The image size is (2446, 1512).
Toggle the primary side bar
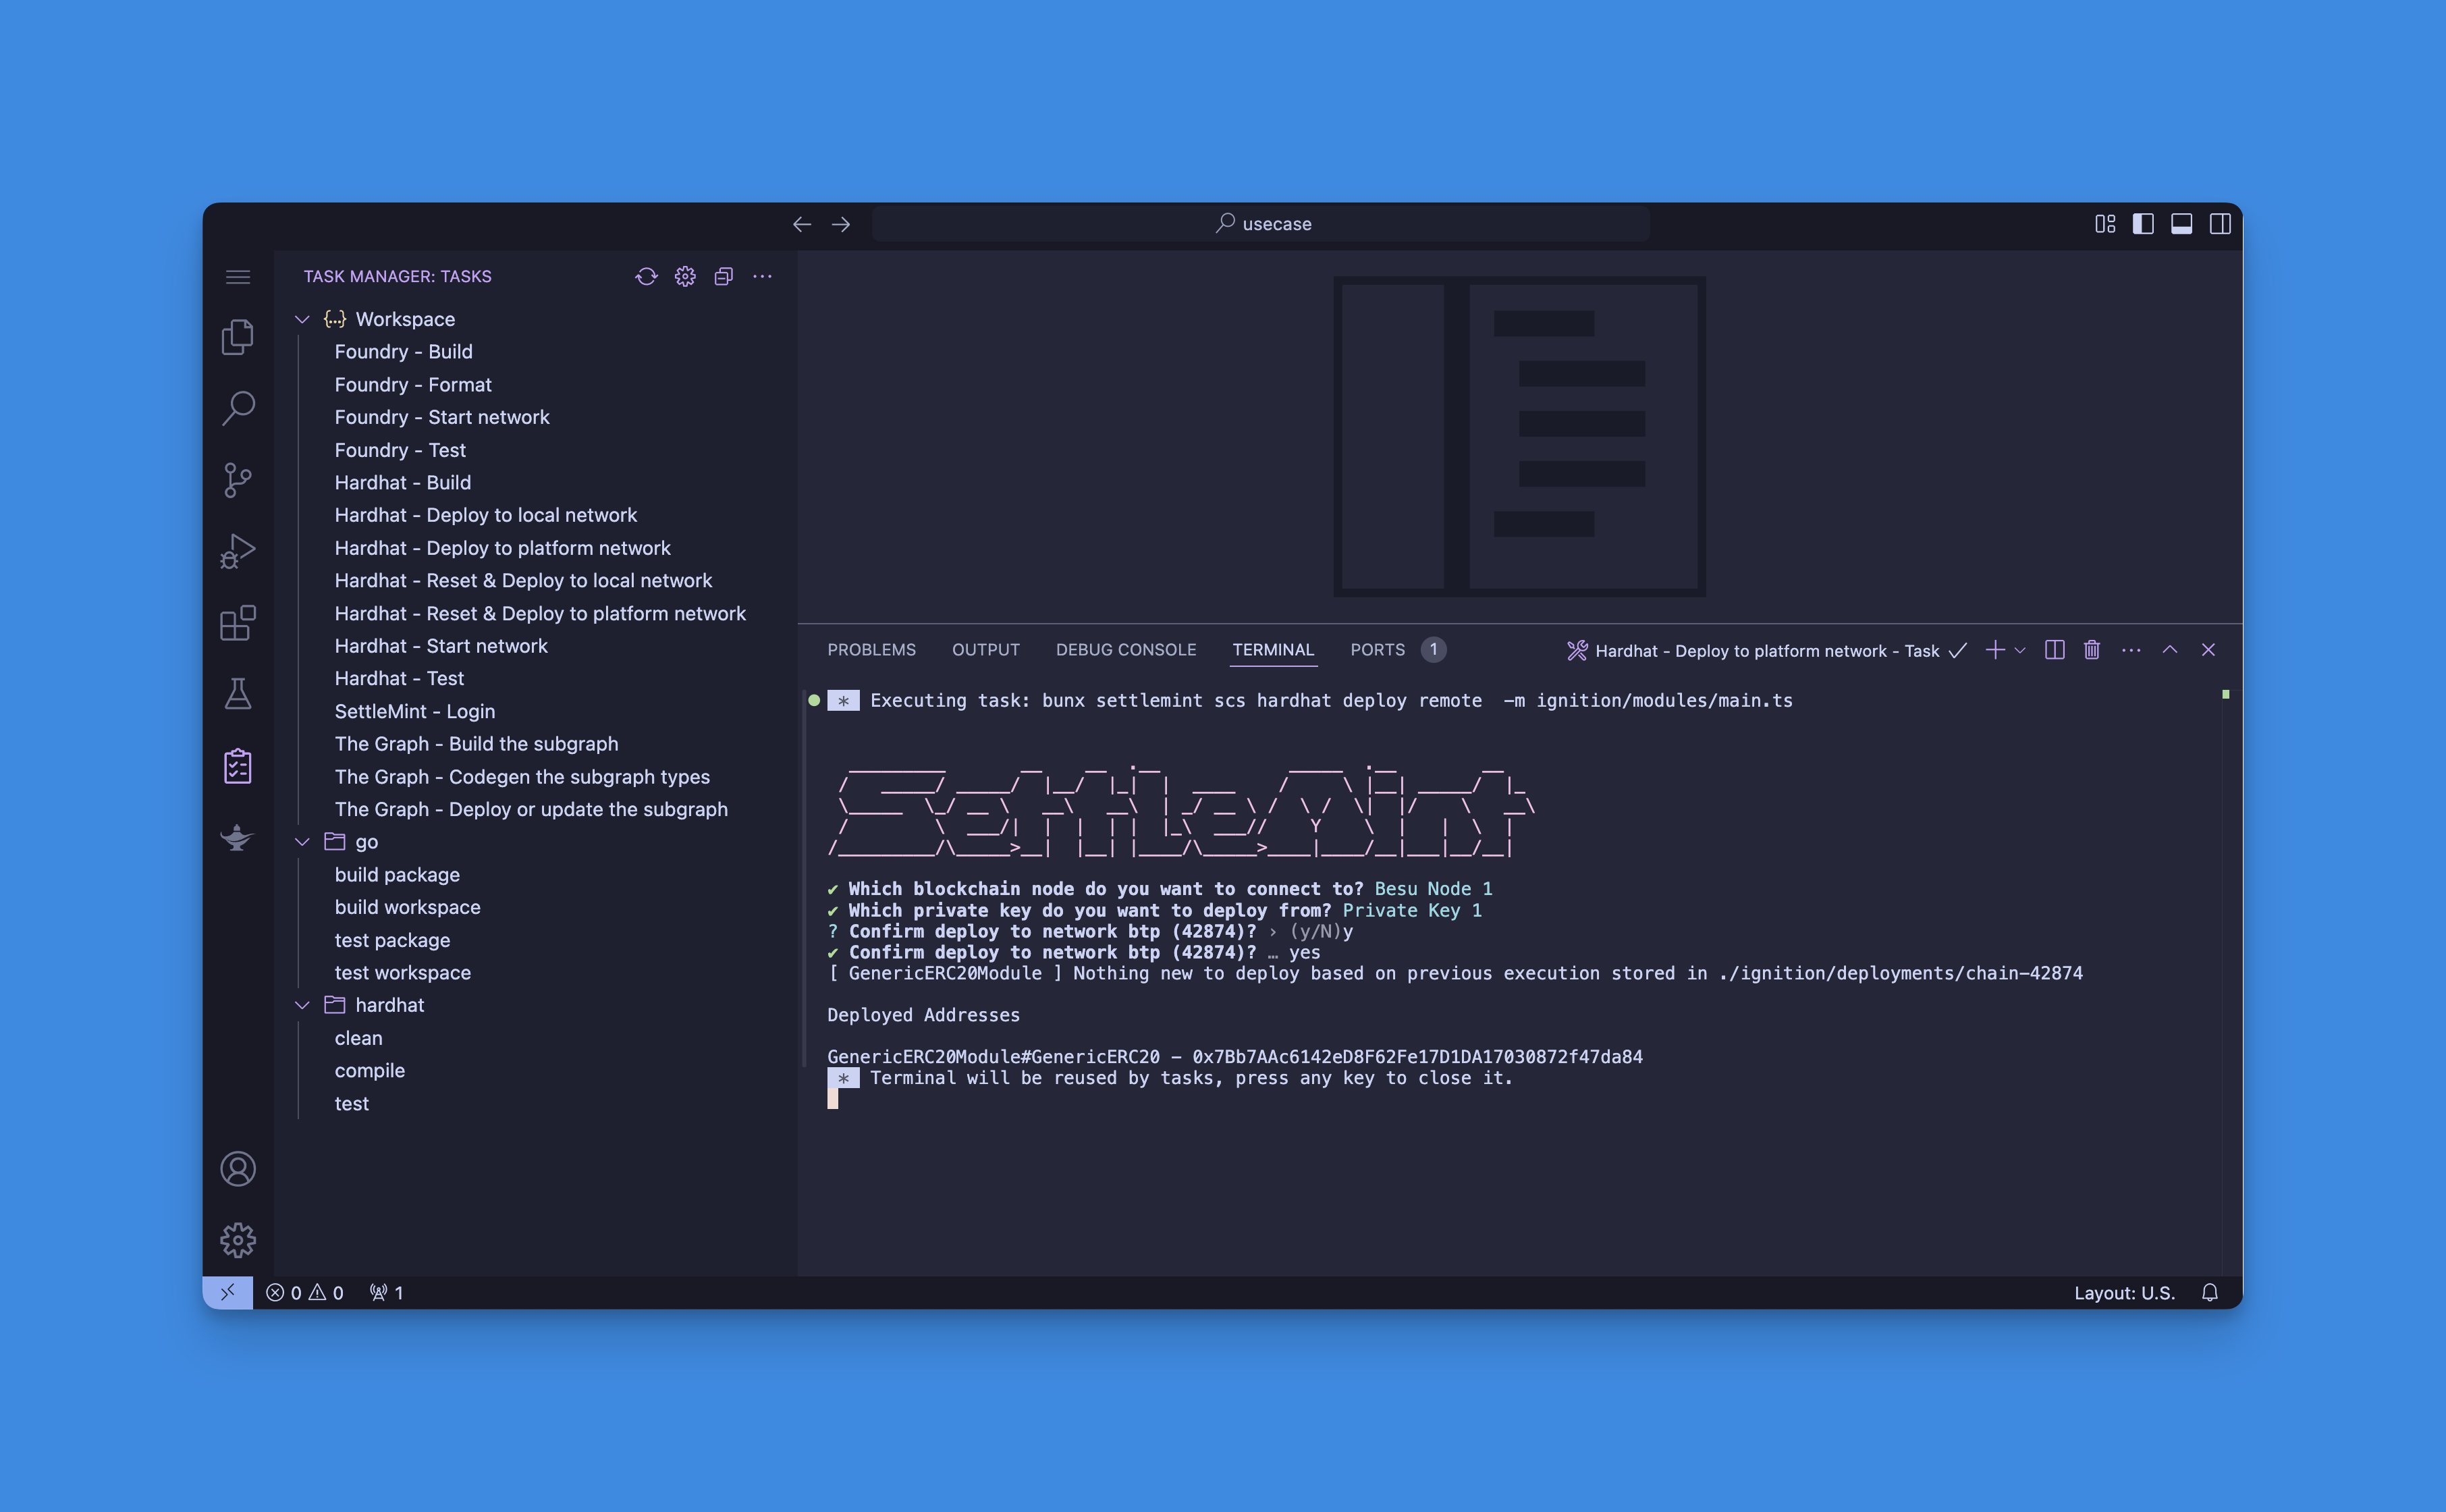coord(2143,224)
